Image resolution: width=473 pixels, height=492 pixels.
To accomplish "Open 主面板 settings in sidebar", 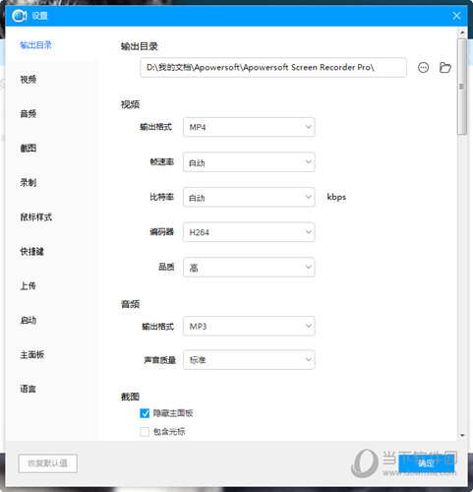I will (32, 355).
